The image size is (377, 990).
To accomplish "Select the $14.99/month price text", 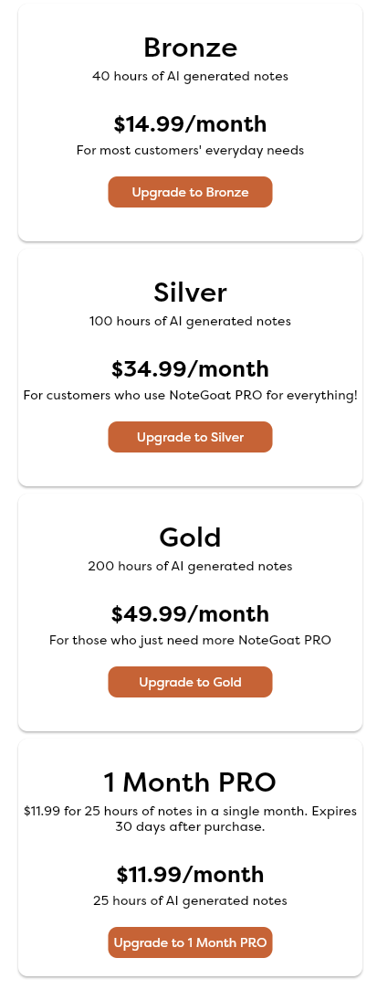I will click(x=191, y=123).
